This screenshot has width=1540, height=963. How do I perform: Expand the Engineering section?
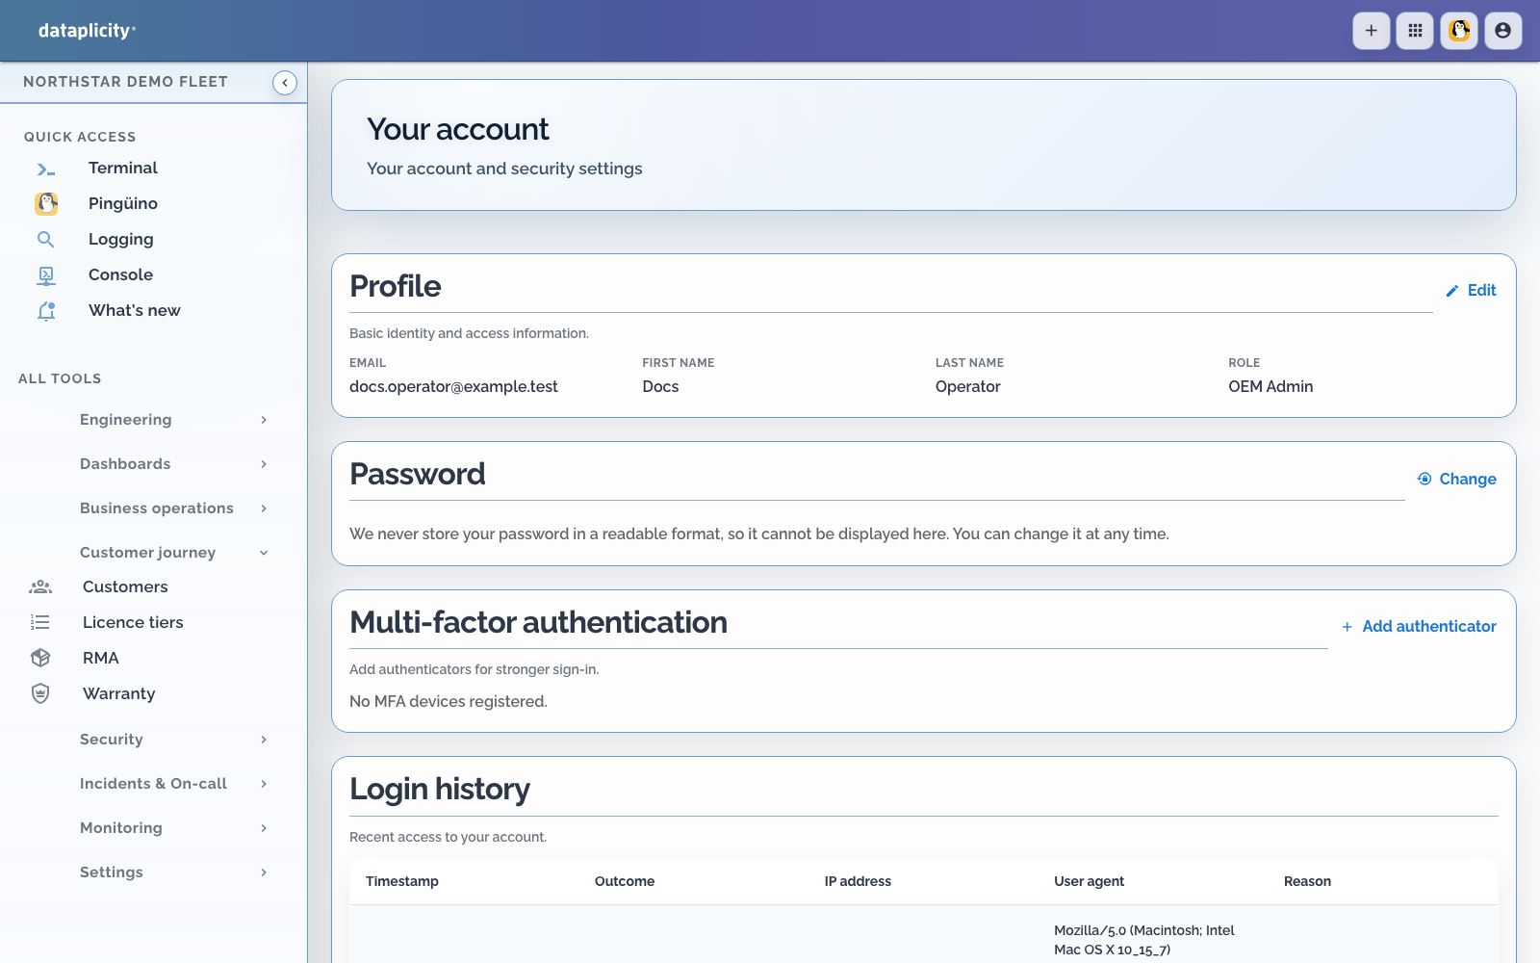173,420
